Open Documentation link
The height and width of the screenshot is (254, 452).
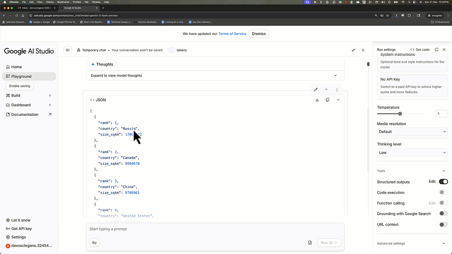29,114
